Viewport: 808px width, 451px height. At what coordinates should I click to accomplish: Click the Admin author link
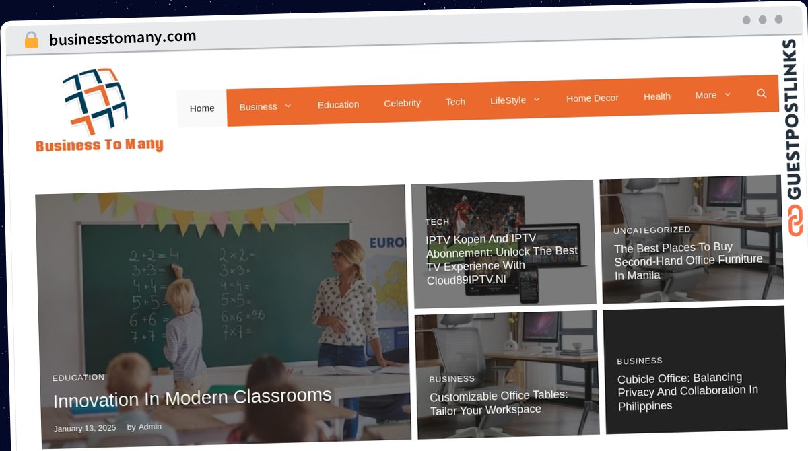point(150,427)
